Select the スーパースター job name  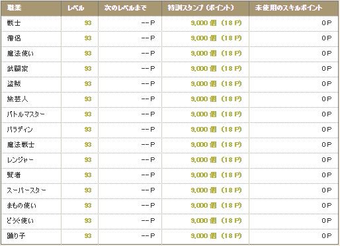tap(26, 190)
